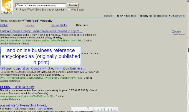Click the play button in playback bar
The width and height of the screenshot is (189, 112).
[x=101, y=109]
